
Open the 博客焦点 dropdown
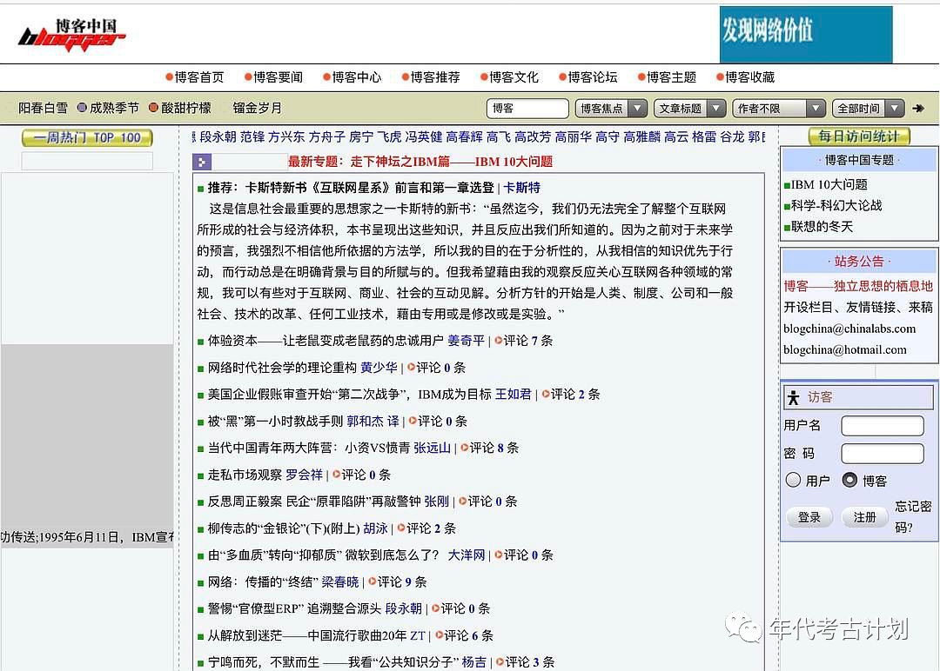tap(611, 109)
